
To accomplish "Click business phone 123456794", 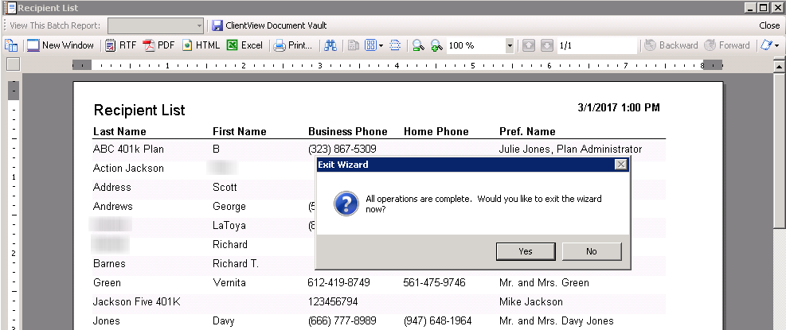I will click(334, 301).
